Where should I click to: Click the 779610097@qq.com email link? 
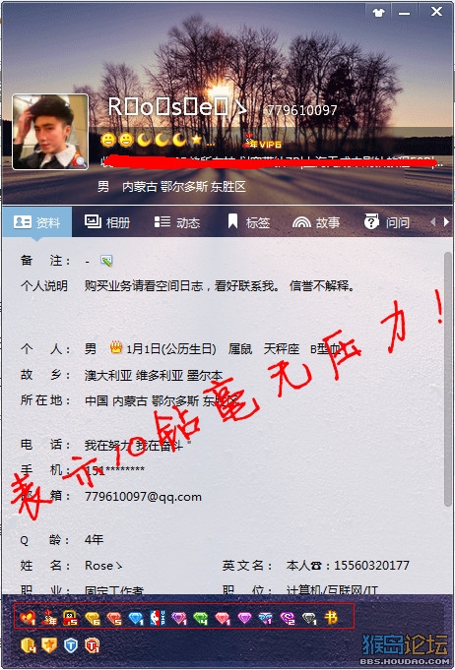pyautogui.click(x=143, y=497)
